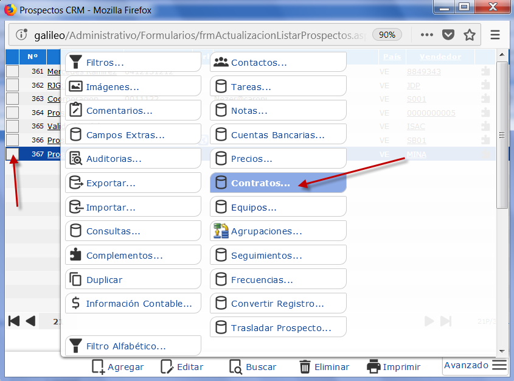514x381 pixels.
Task: Open vendor link 8849343
Action: (x=424, y=71)
